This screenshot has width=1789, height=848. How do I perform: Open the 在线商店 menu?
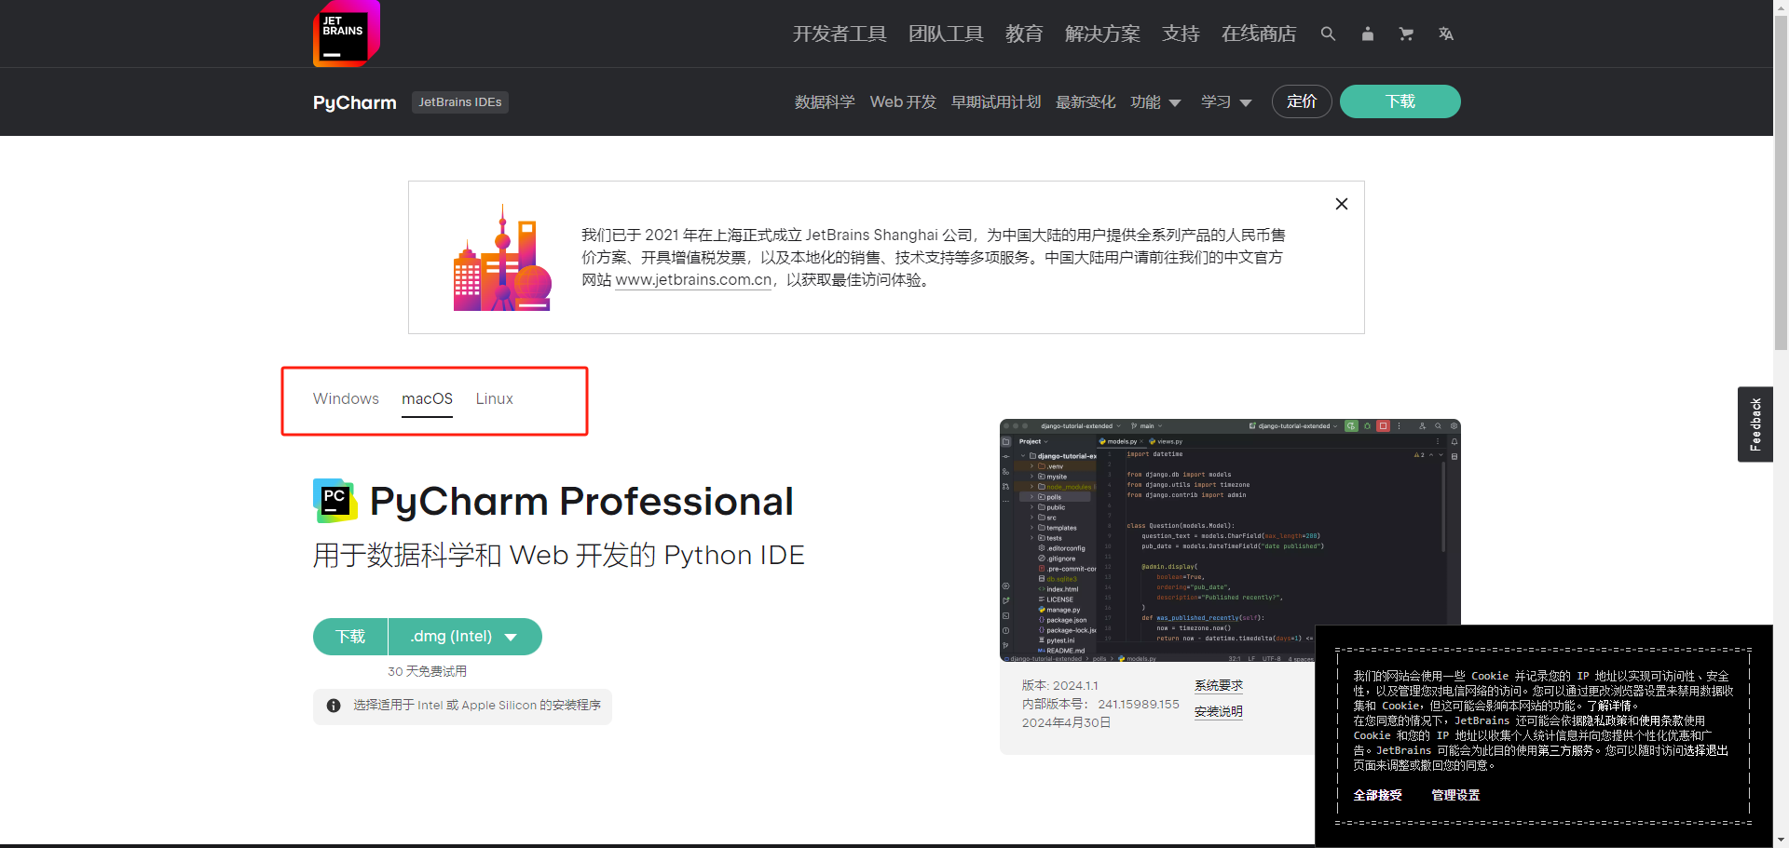click(x=1259, y=34)
